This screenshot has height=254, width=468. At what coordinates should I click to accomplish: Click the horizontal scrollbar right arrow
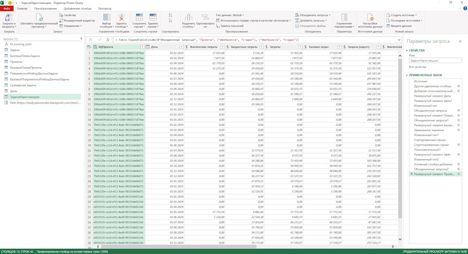point(393,247)
